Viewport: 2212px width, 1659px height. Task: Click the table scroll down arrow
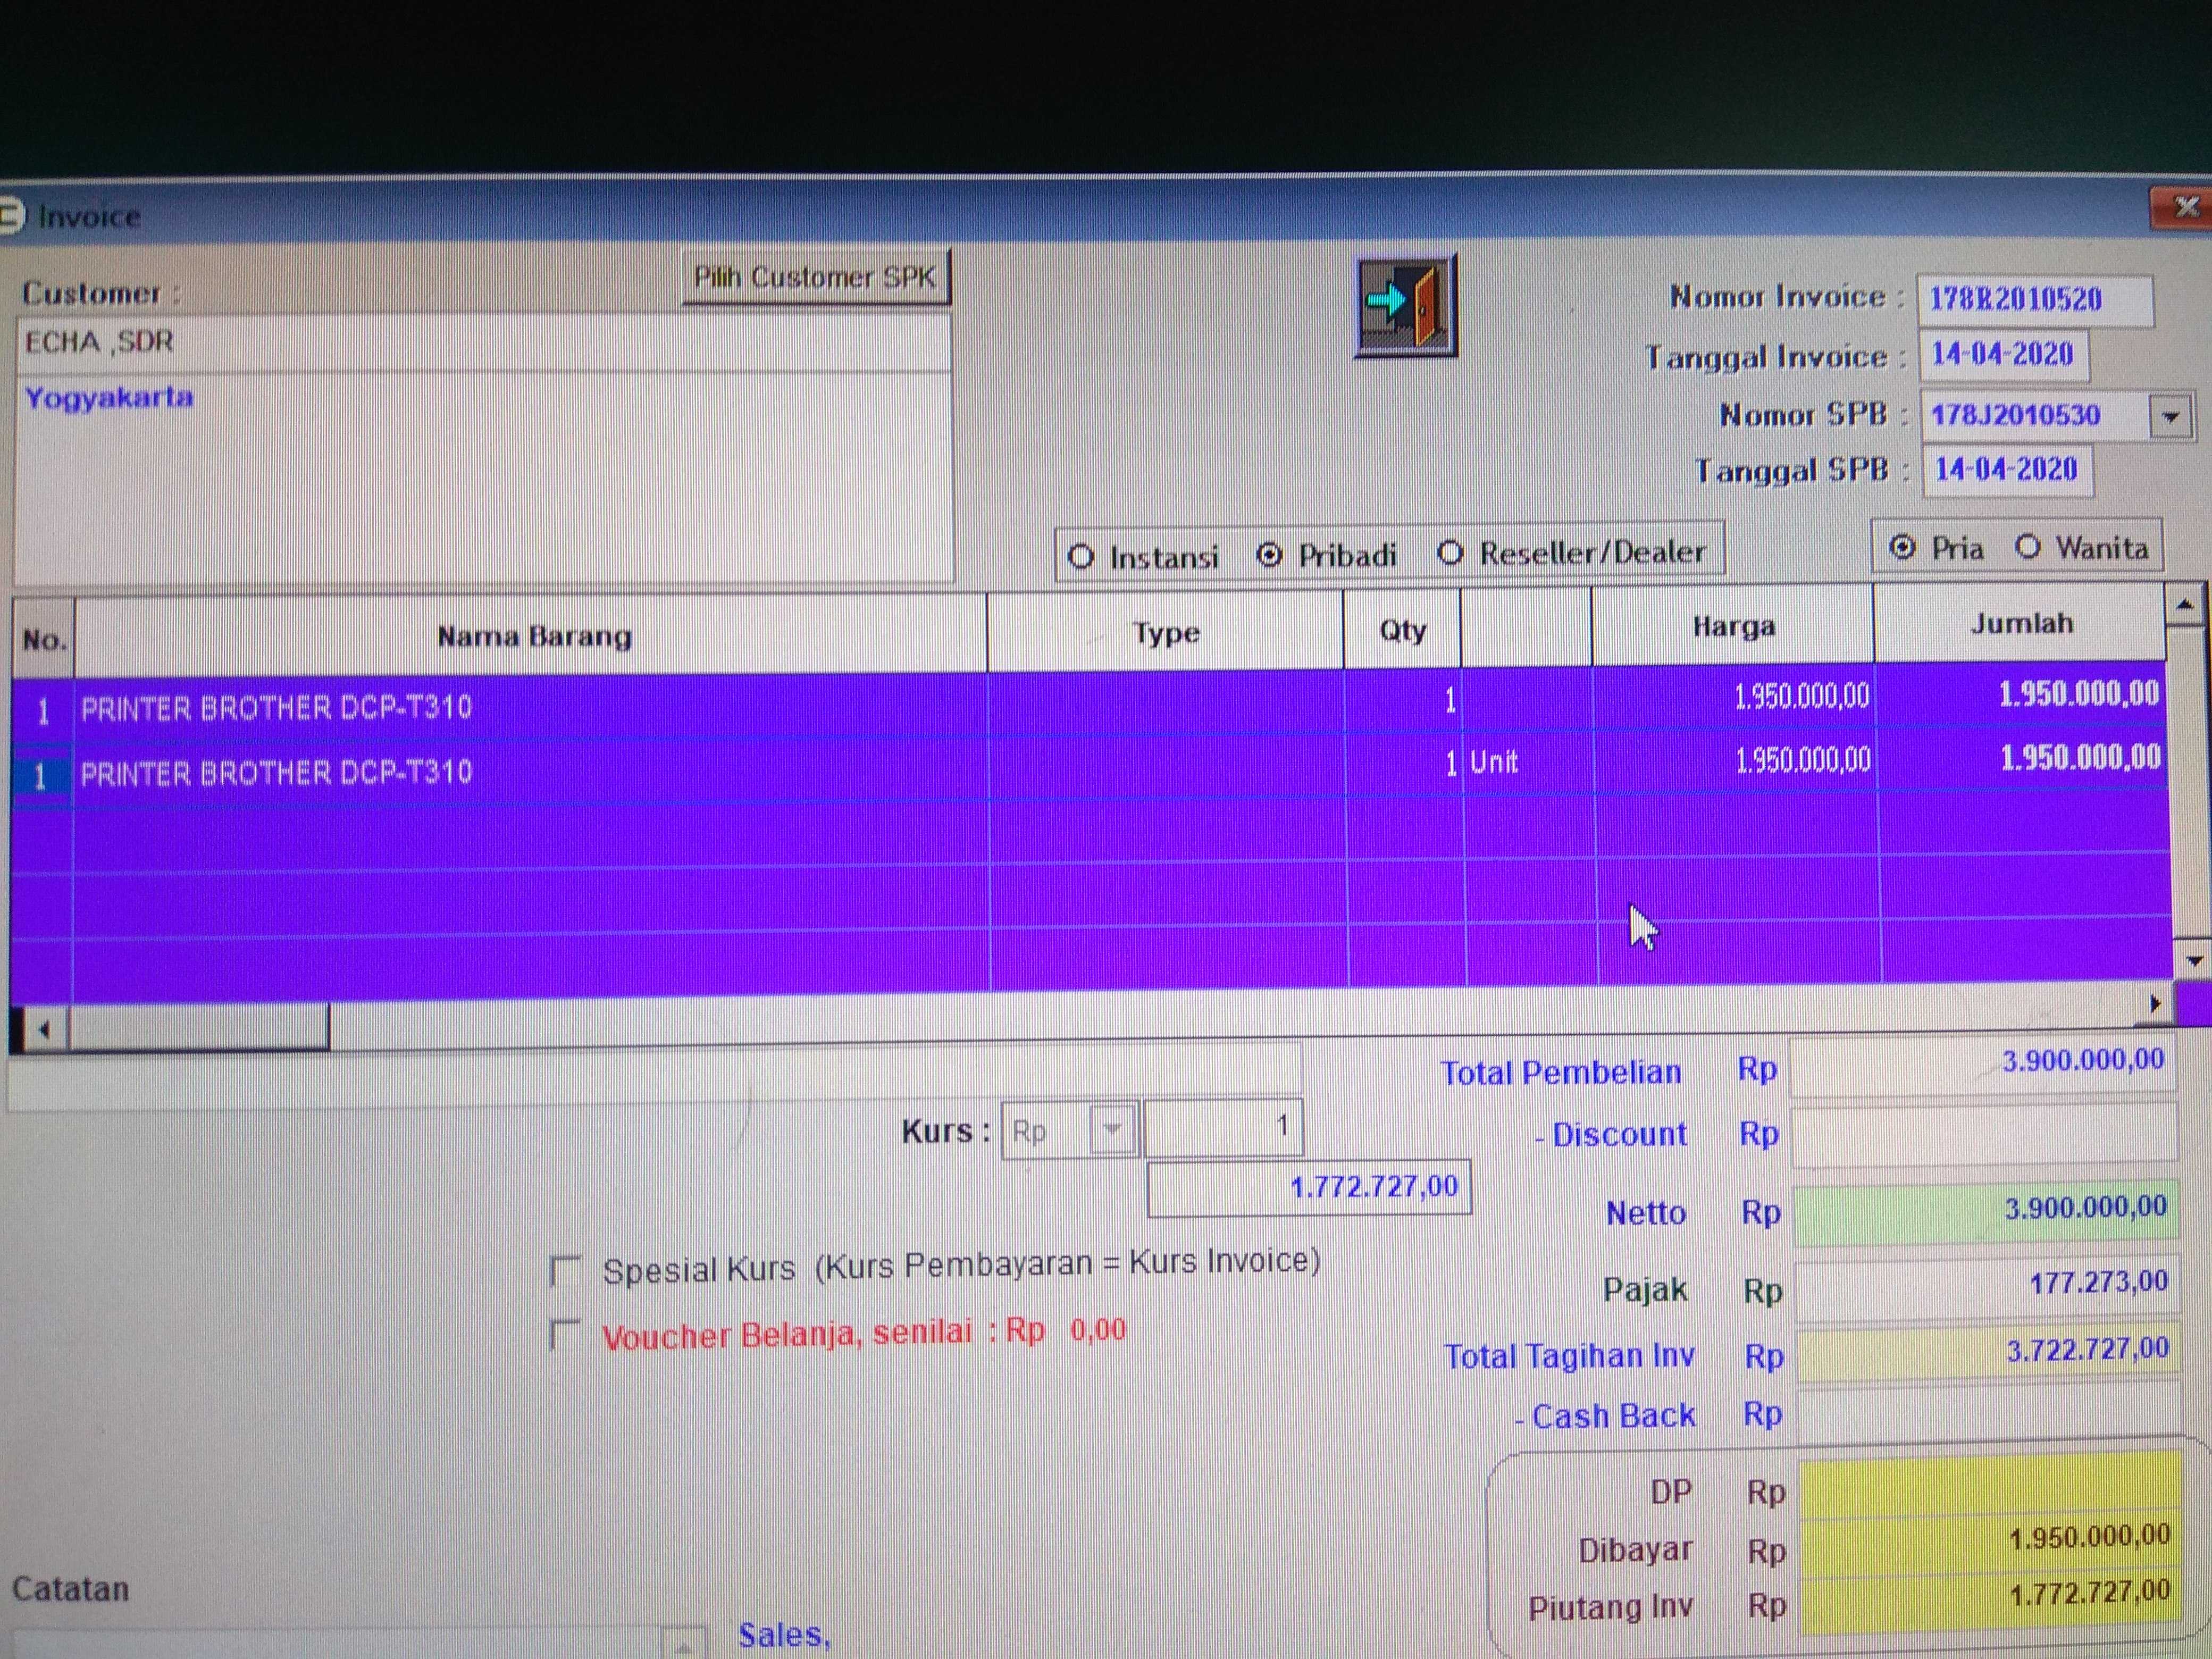[x=2194, y=961]
